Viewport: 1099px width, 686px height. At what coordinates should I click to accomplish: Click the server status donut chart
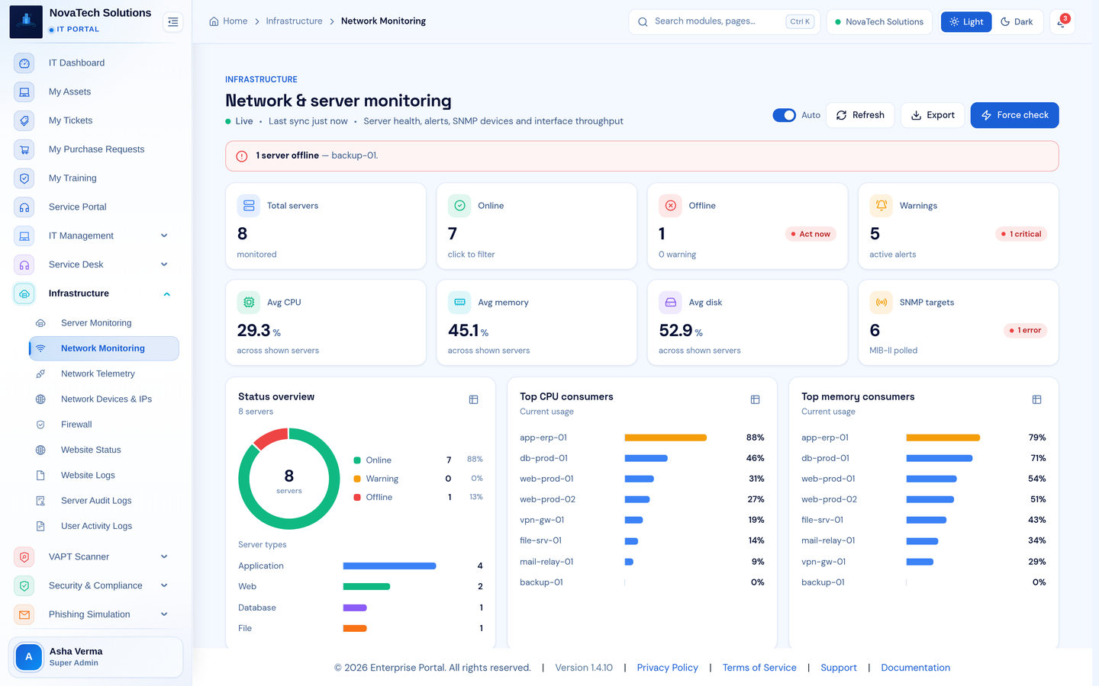point(288,479)
